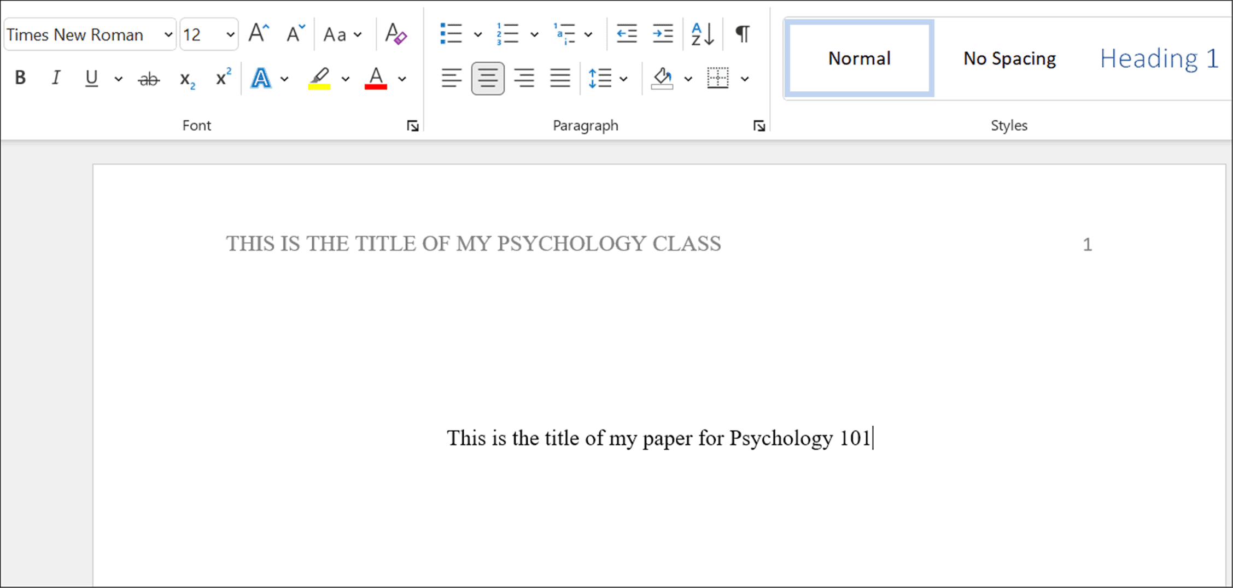Toggle paragraph mark visibility
Viewport: 1233px width, 588px height.
click(741, 34)
